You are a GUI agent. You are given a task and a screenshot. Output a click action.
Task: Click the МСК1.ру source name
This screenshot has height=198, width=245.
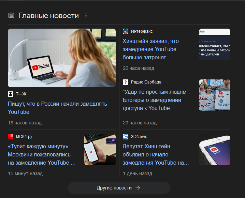click(24, 137)
